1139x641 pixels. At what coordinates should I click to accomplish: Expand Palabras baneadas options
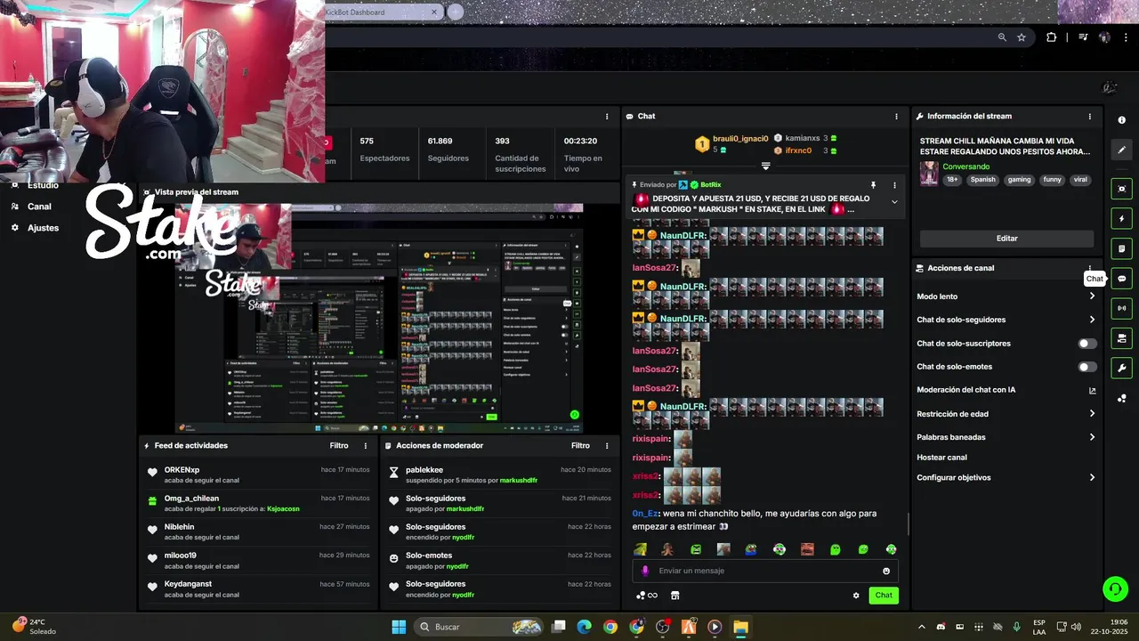(1092, 437)
